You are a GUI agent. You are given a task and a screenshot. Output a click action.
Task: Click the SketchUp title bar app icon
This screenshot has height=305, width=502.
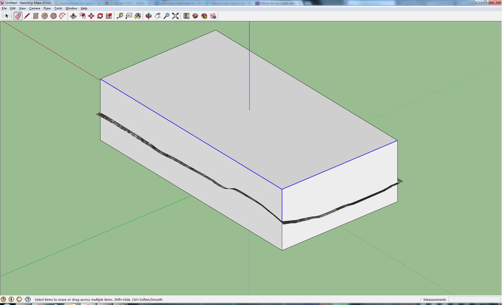click(x=2, y=3)
